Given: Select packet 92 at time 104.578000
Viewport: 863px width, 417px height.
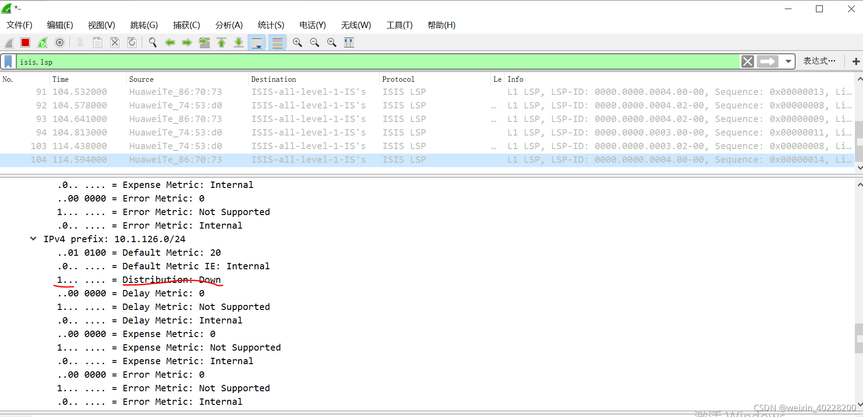Looking at the screenshot, I should (427, 106).
